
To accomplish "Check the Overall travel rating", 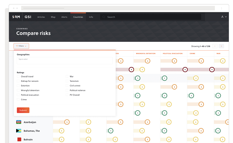I will 18,76.
